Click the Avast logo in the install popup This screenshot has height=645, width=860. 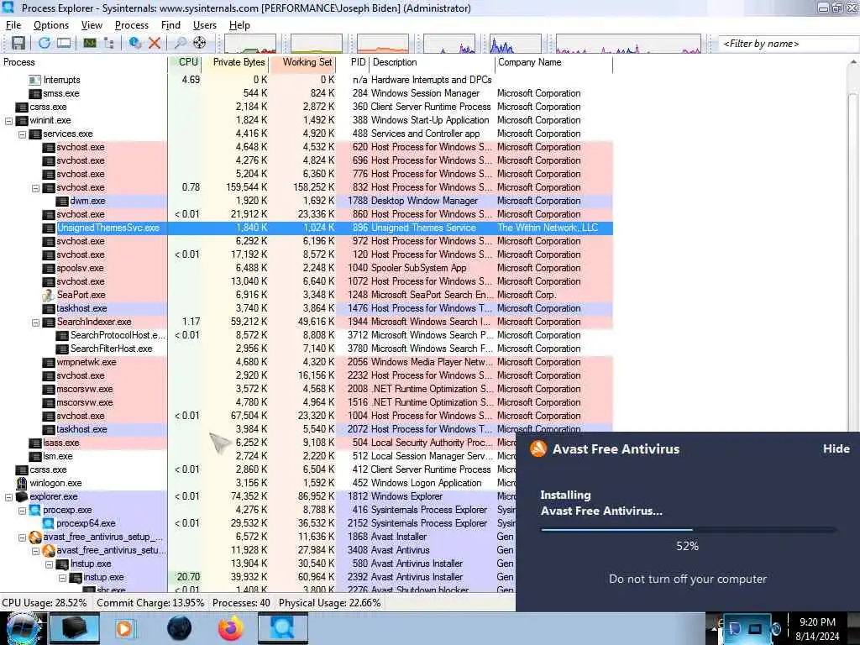click(x=538, y=448)
